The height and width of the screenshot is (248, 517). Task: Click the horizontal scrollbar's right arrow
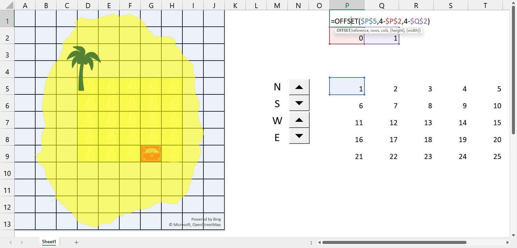coord(508,242)
